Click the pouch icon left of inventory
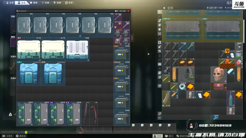Image resolution: width=246 pixels, height=138 pixels. [10, 114]
